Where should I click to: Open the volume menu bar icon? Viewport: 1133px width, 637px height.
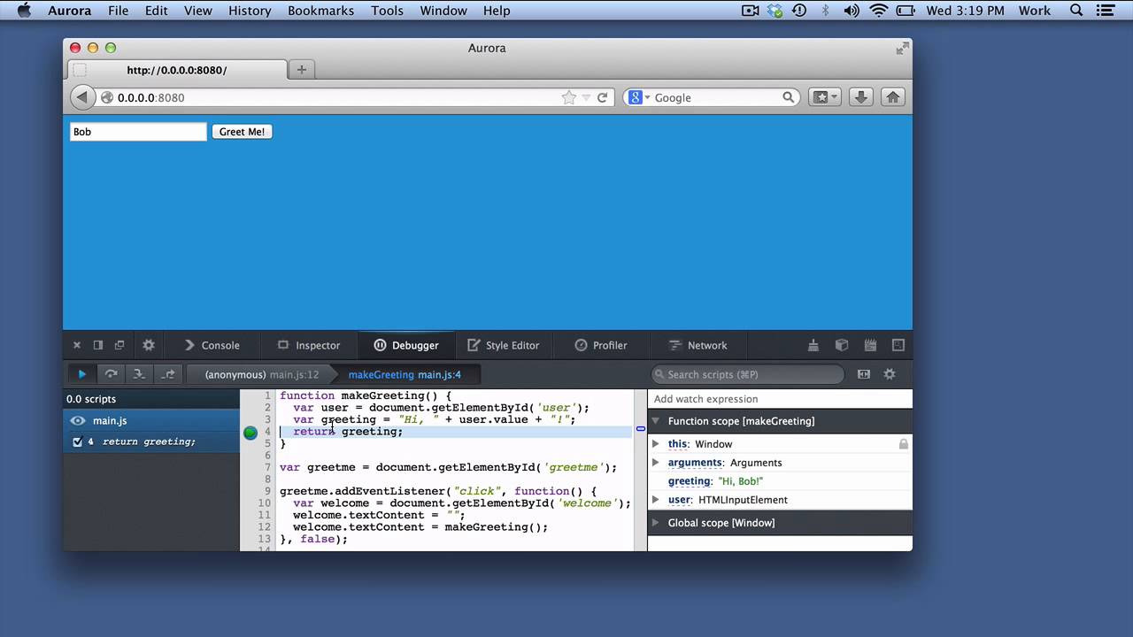tap(852, 11)
